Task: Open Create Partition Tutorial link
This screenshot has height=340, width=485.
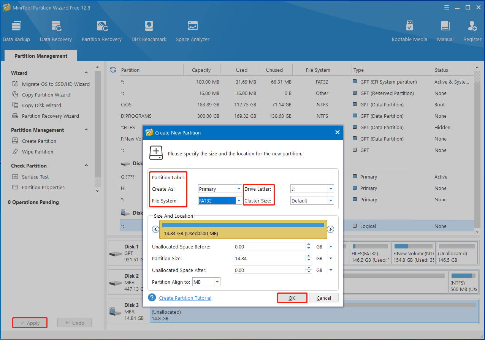Action: click(x=185, y=298)
